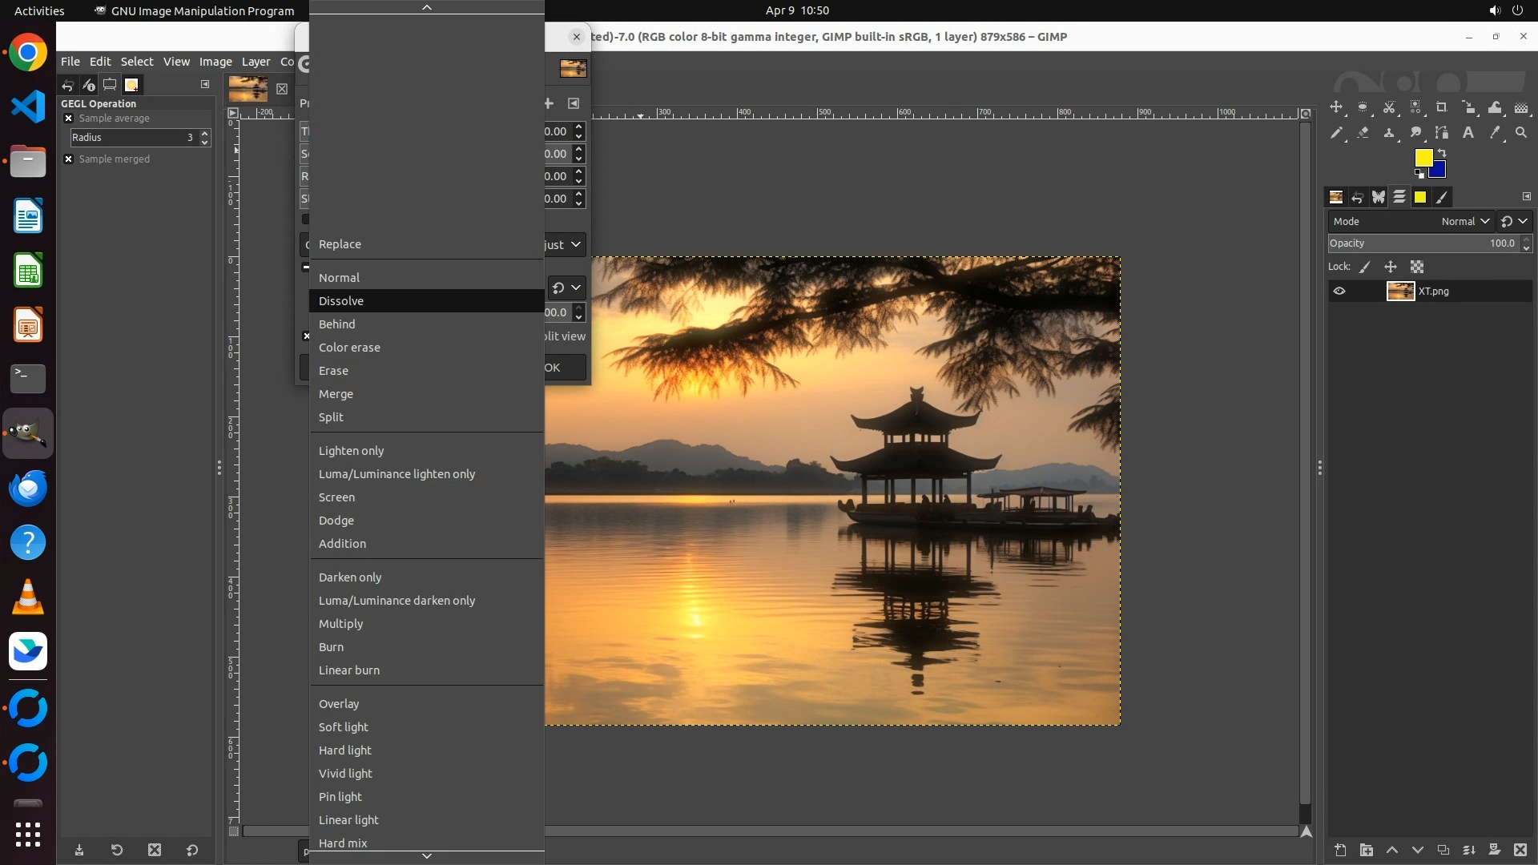This screenshot has height=865, width=1538.
Task: Select the Text tool
Action: tap(1468, 133)
